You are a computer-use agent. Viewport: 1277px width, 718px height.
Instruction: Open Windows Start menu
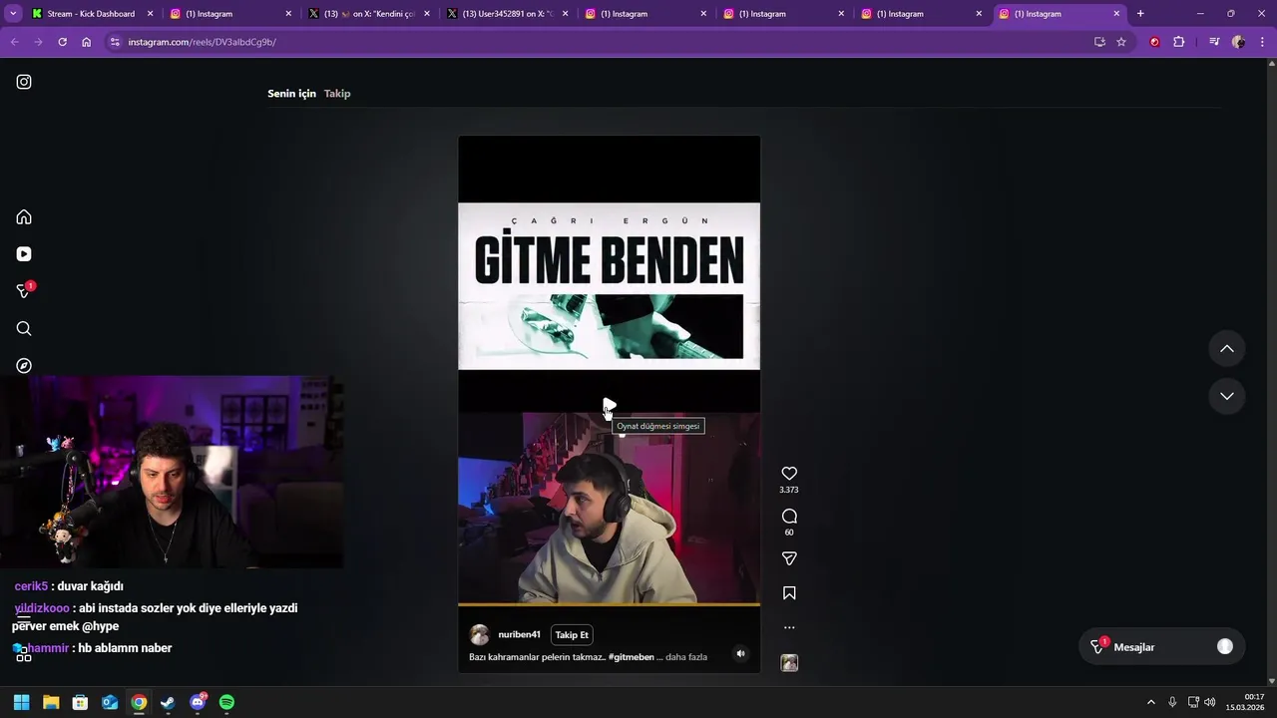22,702
